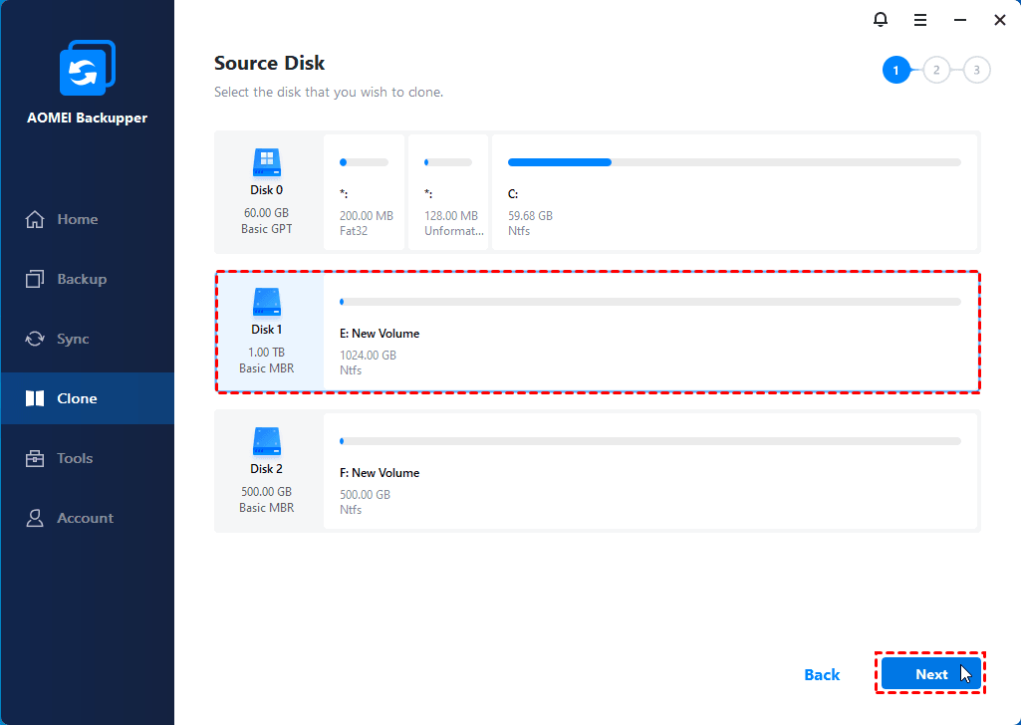This screenshot has height=725, width=1021.
Task: Select the Disk 1 drive icon
Action: [x=266, y=302]
